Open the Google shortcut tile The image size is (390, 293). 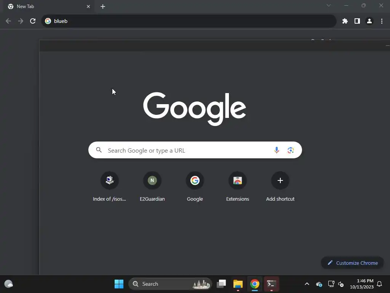pos(195,186)
